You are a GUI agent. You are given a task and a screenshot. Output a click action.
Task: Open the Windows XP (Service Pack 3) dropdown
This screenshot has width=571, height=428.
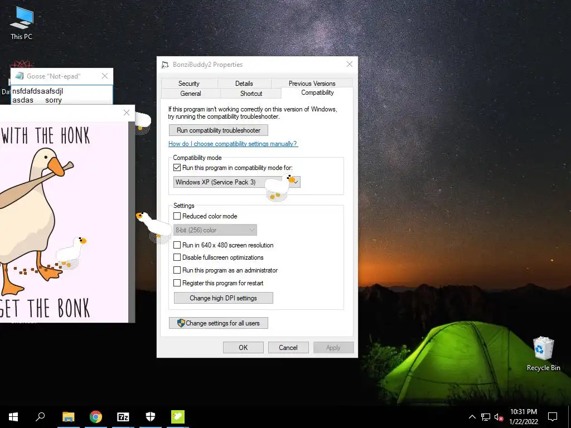tap(236, 182)
